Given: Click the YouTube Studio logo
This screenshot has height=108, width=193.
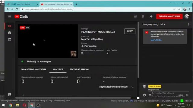Looking at the screenshot, I should (x=21, y=16).
